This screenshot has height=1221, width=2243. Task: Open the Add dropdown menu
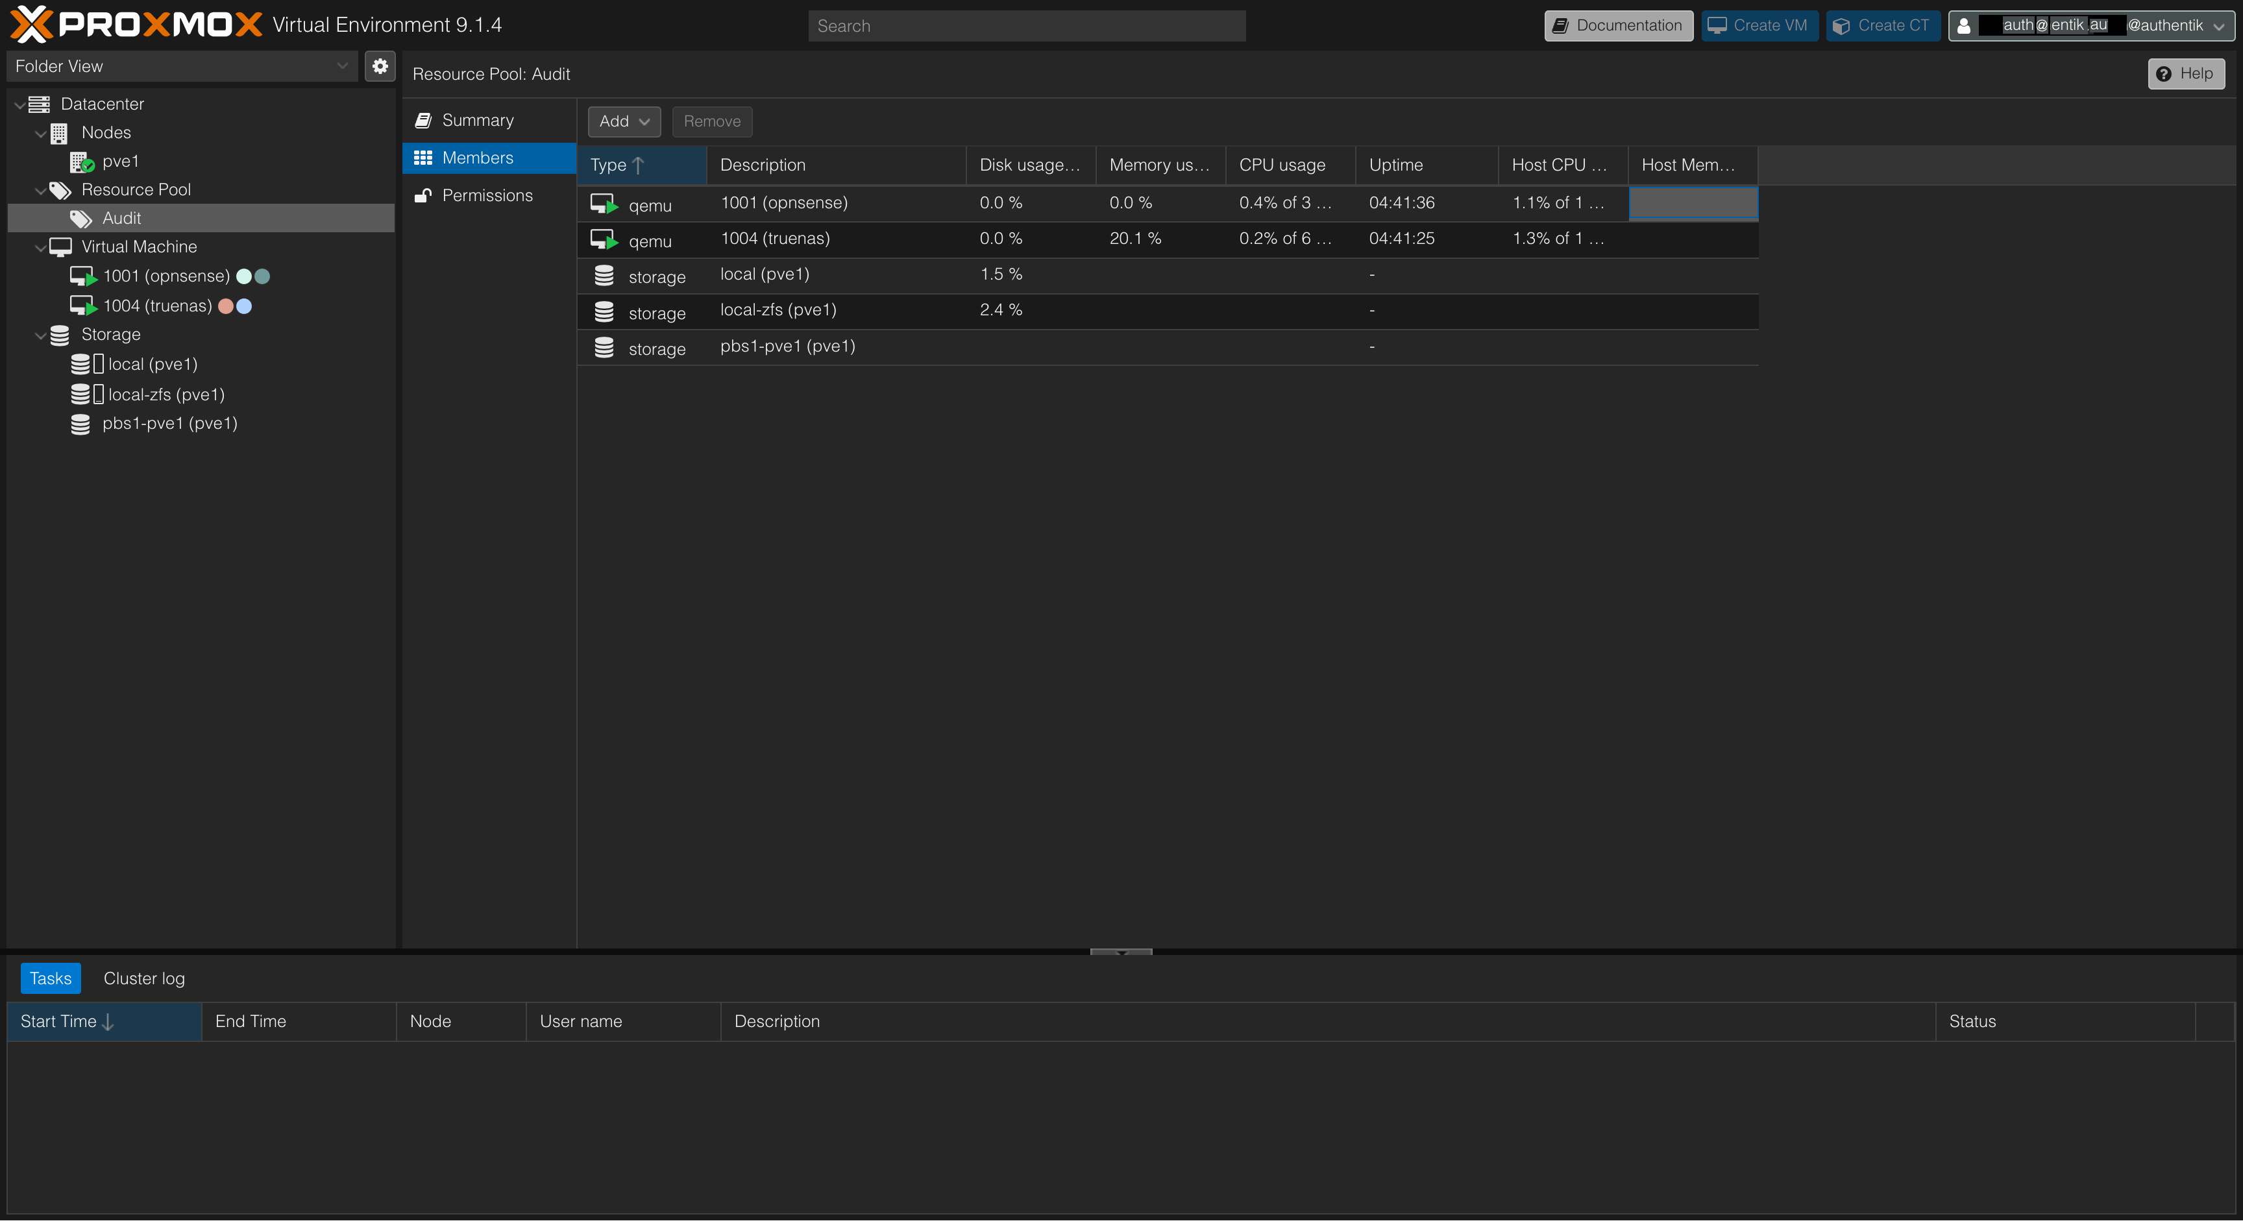coord(624,122)
